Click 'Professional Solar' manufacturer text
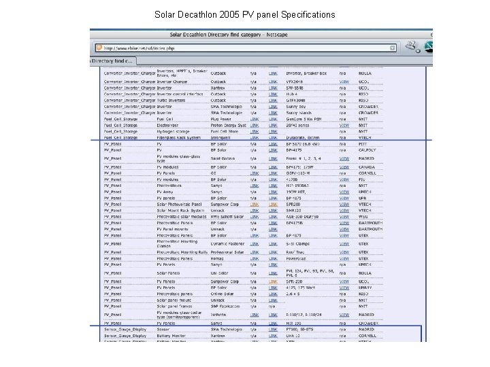The height and width of the screenshot is (367, 490). coord(227,252)
